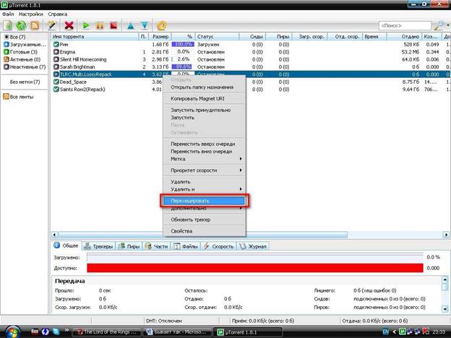This screenshot has height=338, width=451.
Task: Select Без метки (7) label filter
Action: (x=25, y=82)
